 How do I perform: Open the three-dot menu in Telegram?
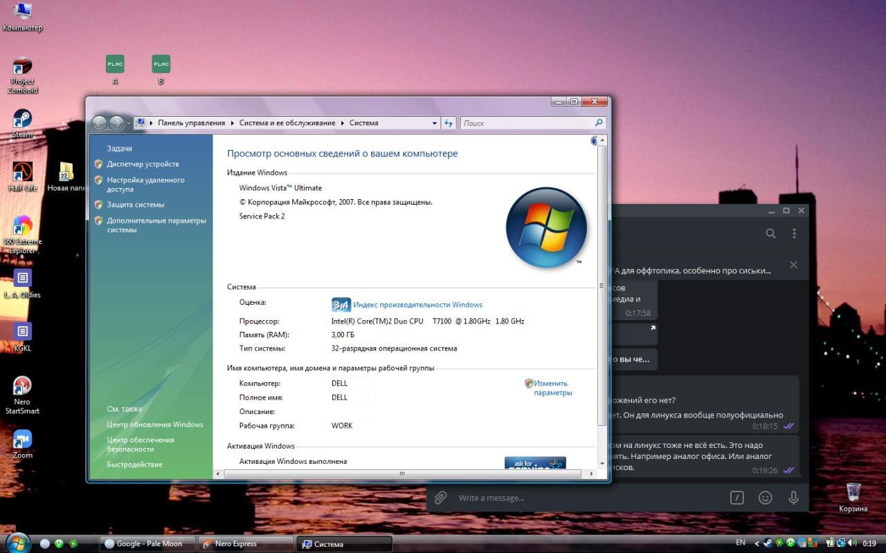[794, 234]
